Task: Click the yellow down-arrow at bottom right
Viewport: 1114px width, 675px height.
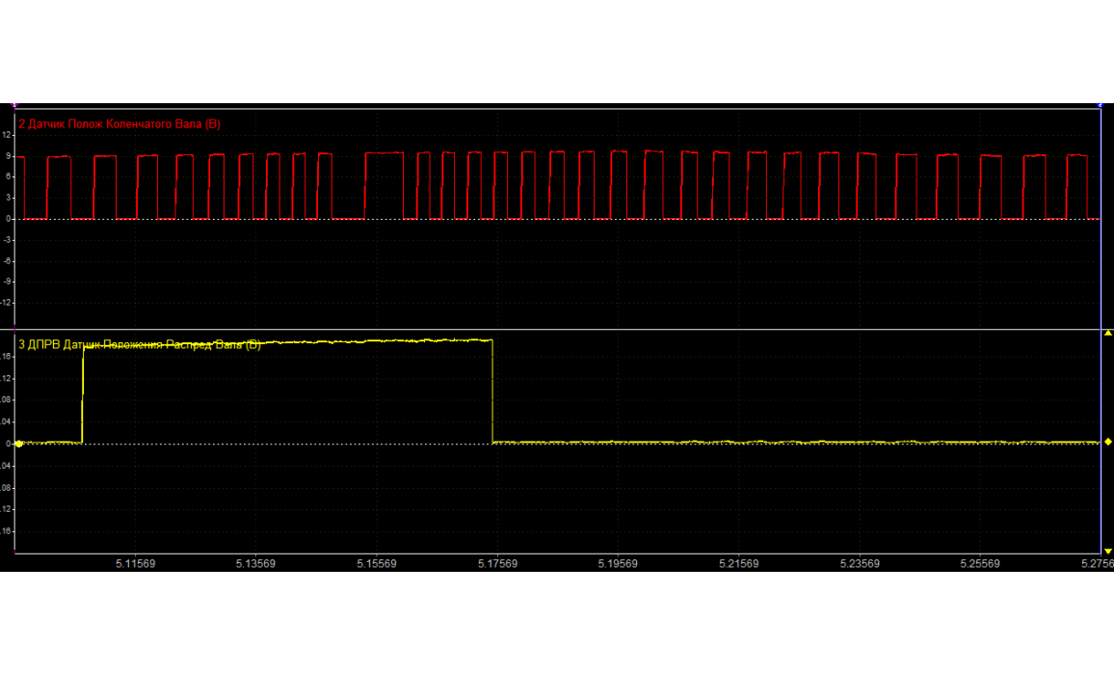Action: tap(1107, 551)
